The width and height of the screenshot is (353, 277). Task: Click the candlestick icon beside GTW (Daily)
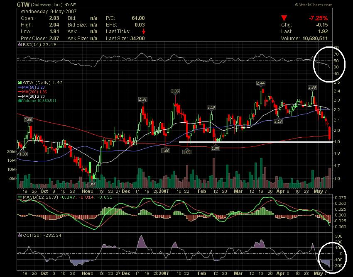pyautogui.click(x=20, y=83)
